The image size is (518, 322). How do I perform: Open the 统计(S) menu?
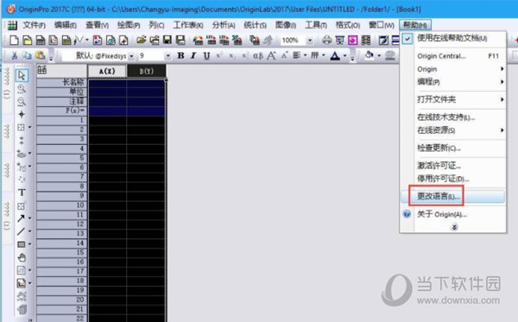point(255,25)
